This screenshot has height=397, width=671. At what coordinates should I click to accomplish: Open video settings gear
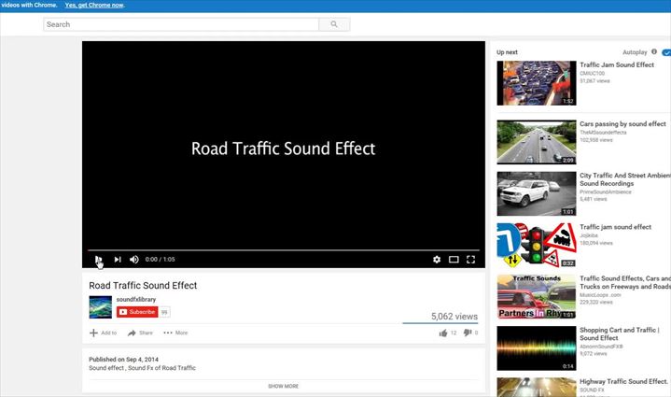click(x=436, y=260)
